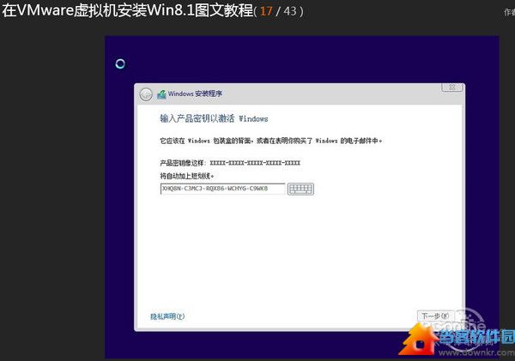Viewport: 515px width, 361px height.
Task: Click the tutorial title 在VMware虚拟机安装Win8.1图文教程
Action: (x=128, y=10)
